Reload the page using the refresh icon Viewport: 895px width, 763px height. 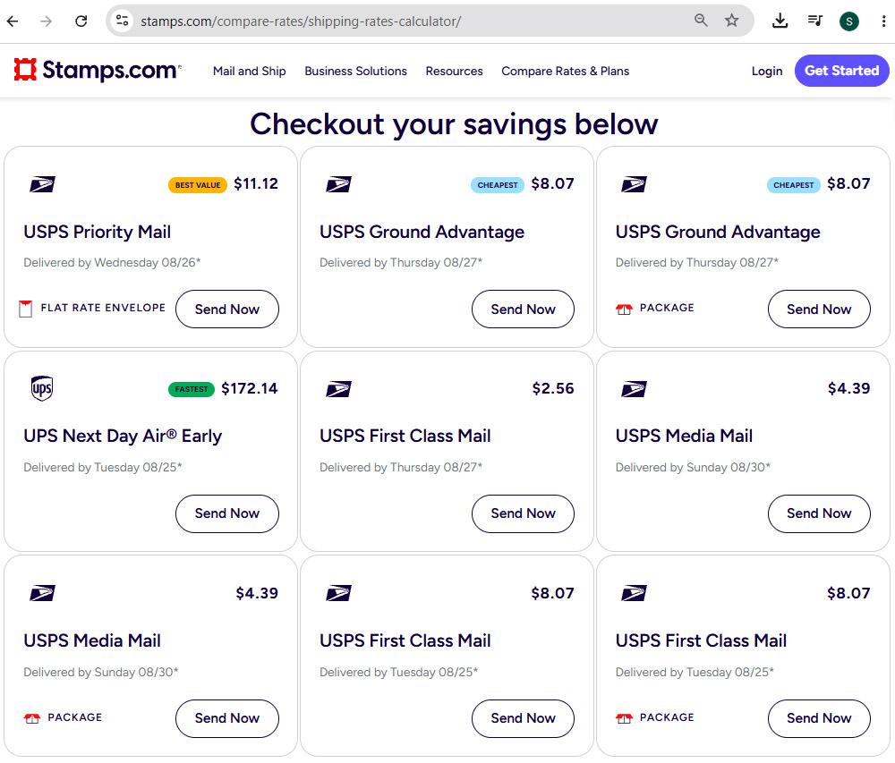(81, 21)
